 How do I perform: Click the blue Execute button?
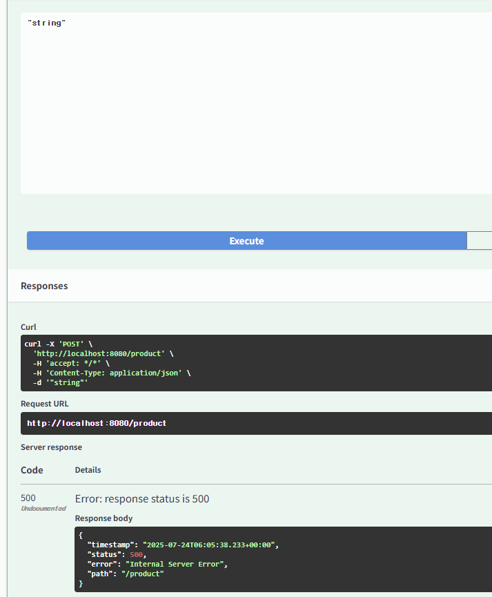(247, 241)
